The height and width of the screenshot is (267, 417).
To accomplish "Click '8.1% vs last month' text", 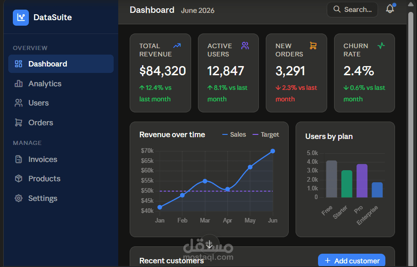I will (x=227, y=93).
